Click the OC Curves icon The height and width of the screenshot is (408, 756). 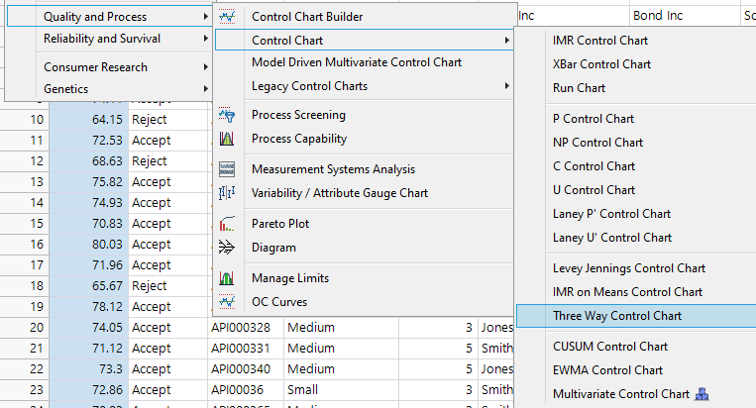click(x=227, y=302)
